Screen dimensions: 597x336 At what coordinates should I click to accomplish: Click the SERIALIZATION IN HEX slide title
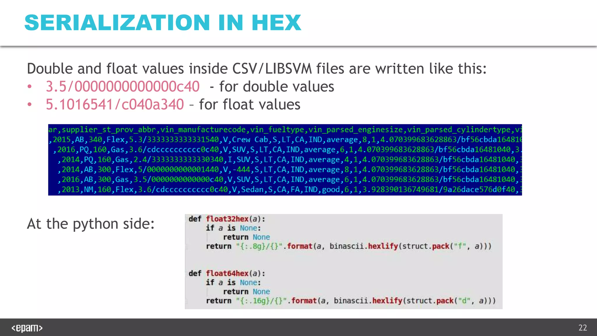click(163, 22)
